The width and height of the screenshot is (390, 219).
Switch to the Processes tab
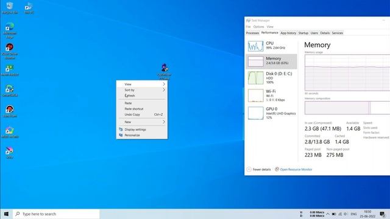(x=252, y=33)
